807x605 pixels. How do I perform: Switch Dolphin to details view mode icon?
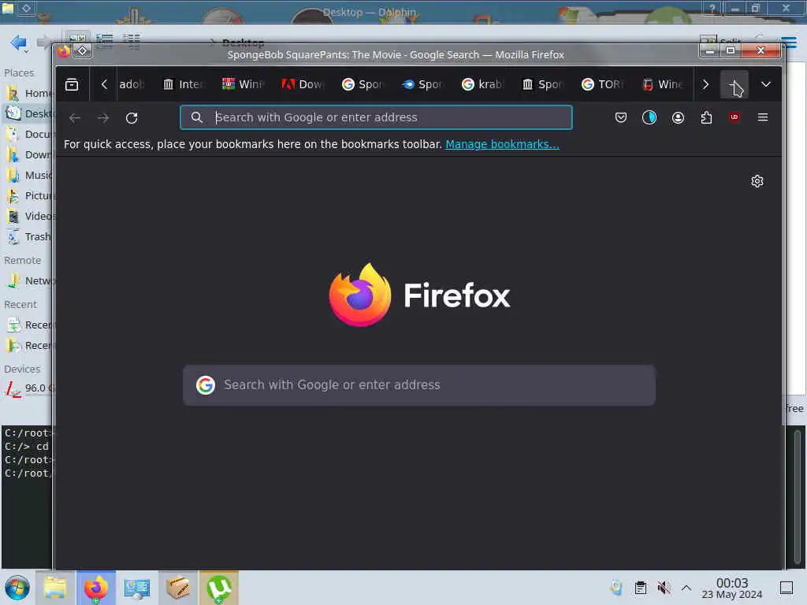point(132,41)
